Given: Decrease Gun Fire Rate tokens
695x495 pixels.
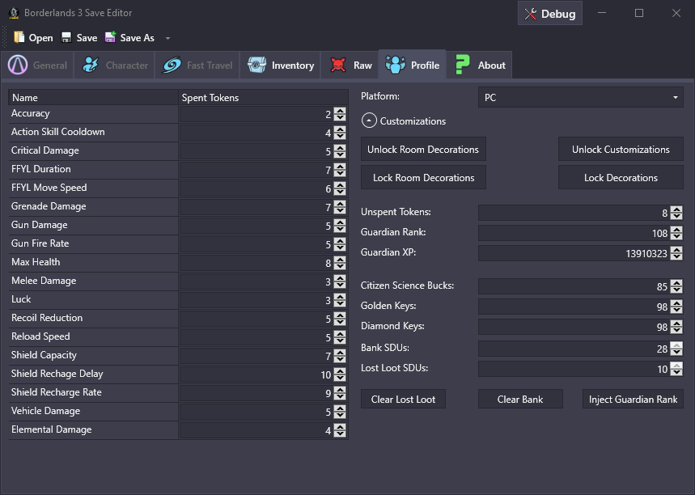Looking at the screenshot, I should click(x=340, y=247).
